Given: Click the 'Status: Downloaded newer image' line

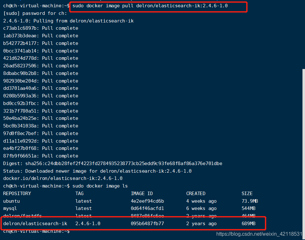Looking at the screenshot, I should [97, 171].
